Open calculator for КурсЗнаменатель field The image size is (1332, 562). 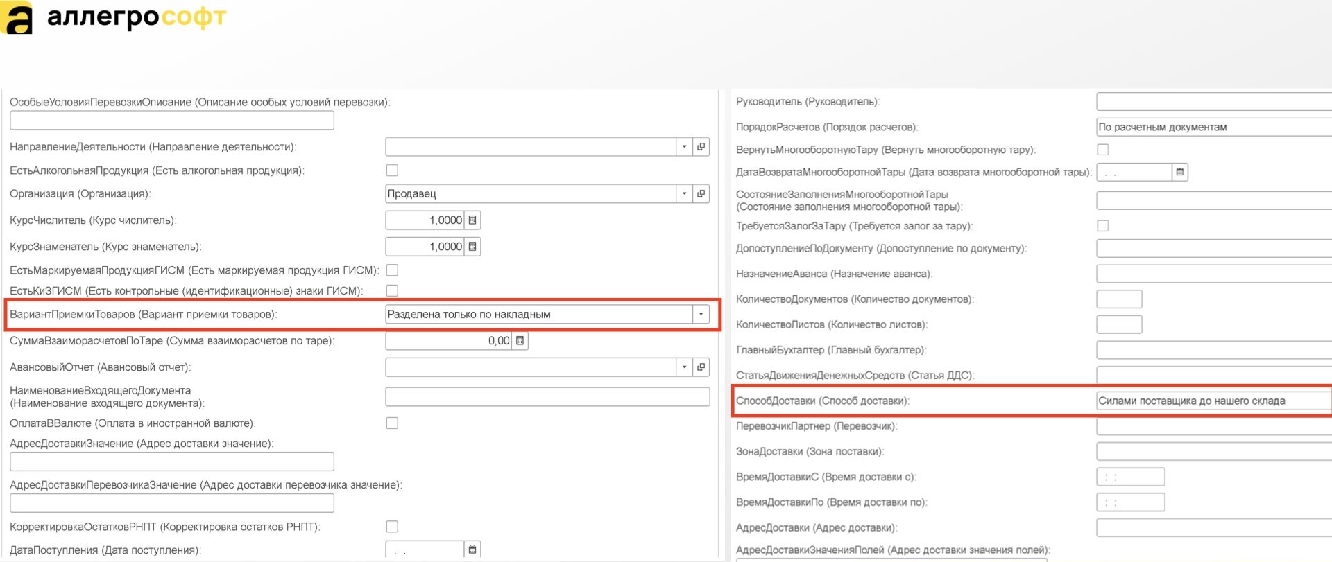pyautogui.click(x=472, y=247)
